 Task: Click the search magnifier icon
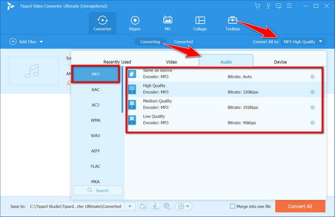point(90,190)
